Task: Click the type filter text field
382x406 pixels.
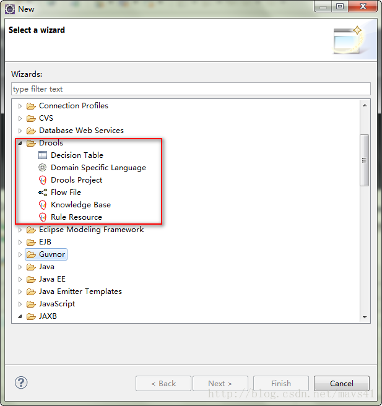Action: click(191, 89)
